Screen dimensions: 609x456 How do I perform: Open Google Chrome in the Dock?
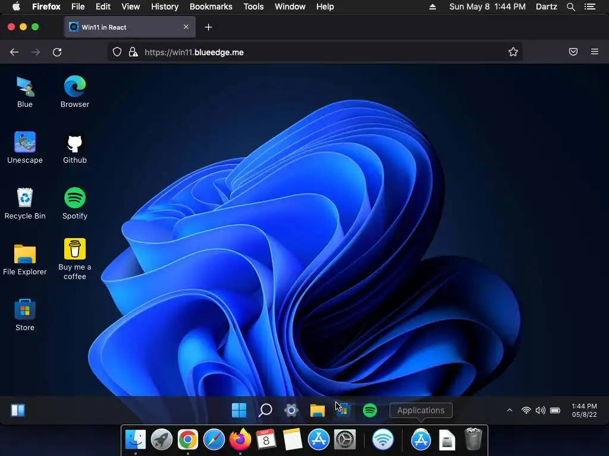[x=187, y=439]
